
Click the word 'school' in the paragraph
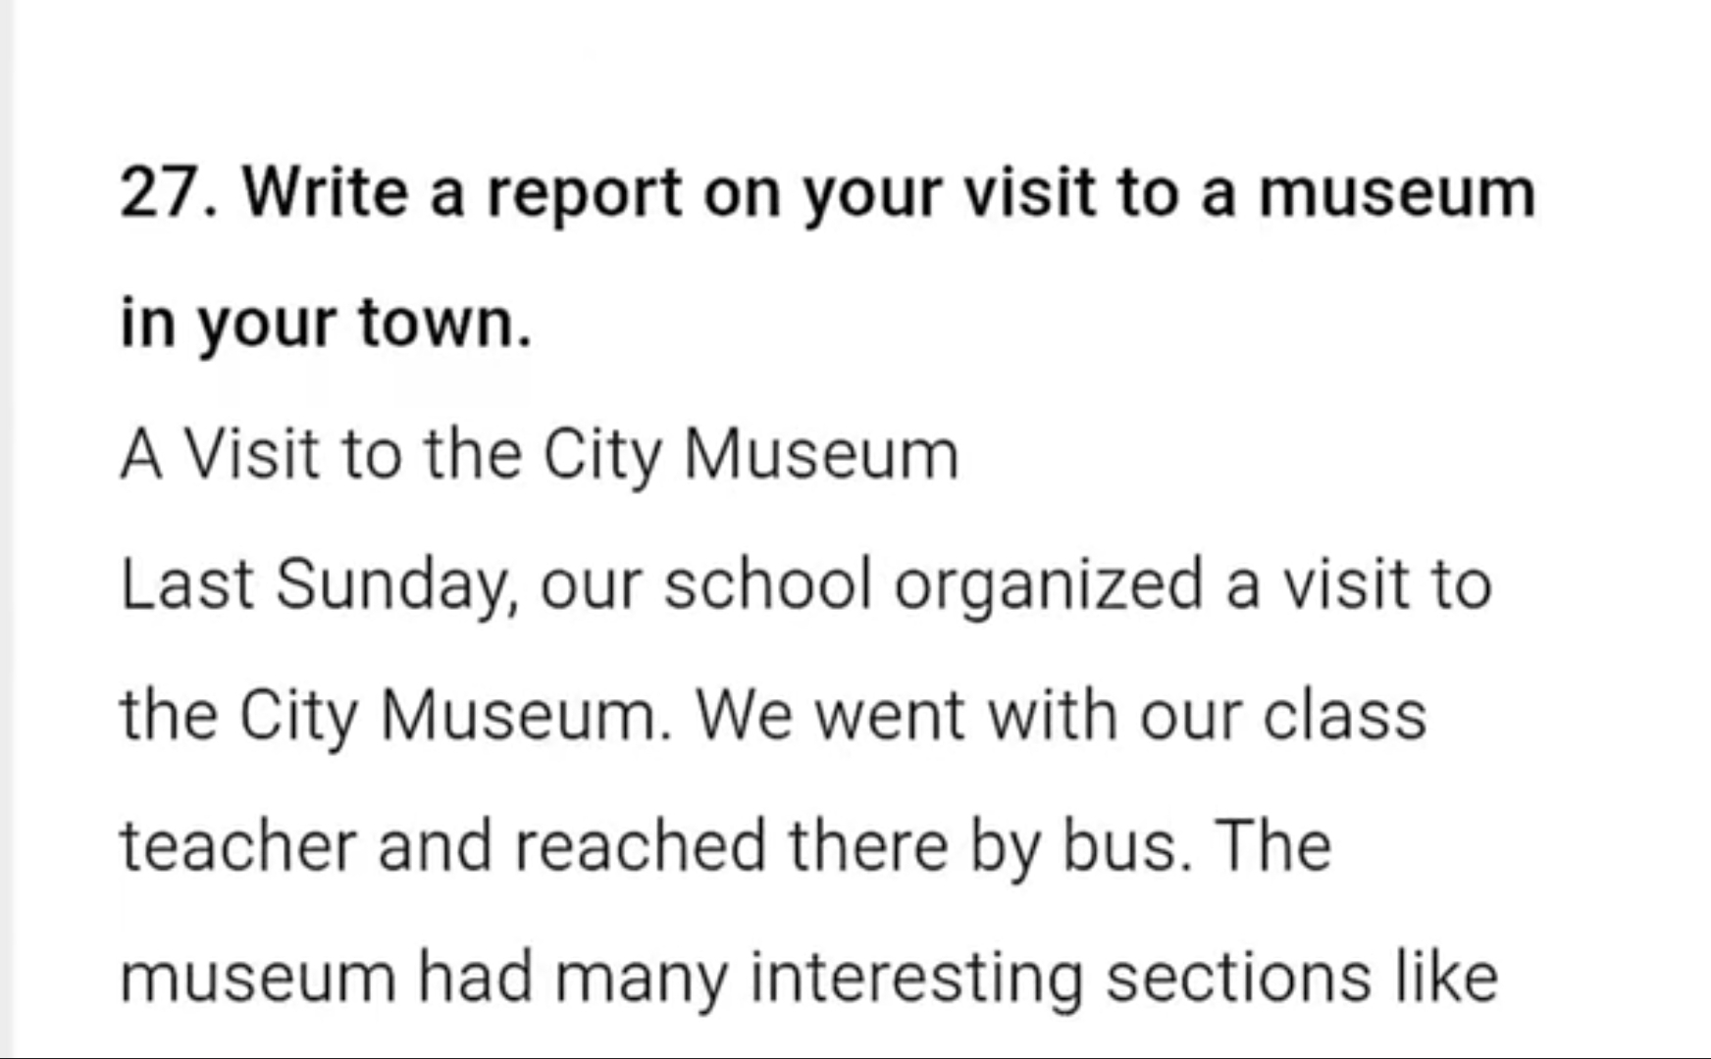[x=767, y=584]
